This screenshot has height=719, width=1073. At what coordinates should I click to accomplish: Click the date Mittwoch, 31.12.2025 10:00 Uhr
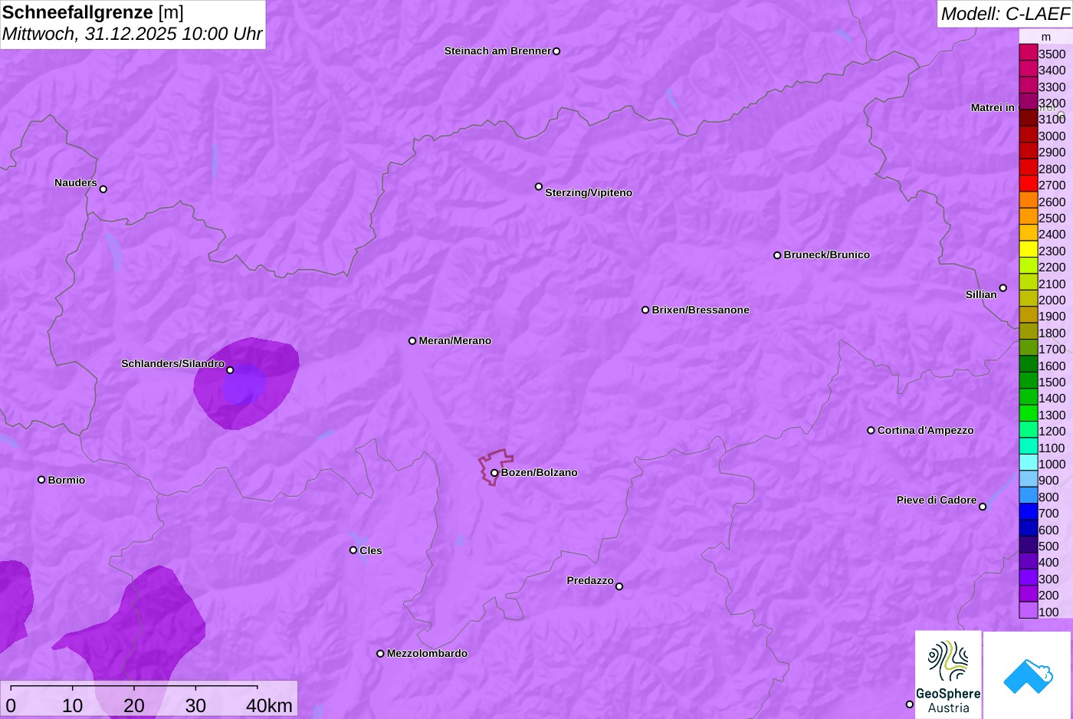tap(132, 34)
